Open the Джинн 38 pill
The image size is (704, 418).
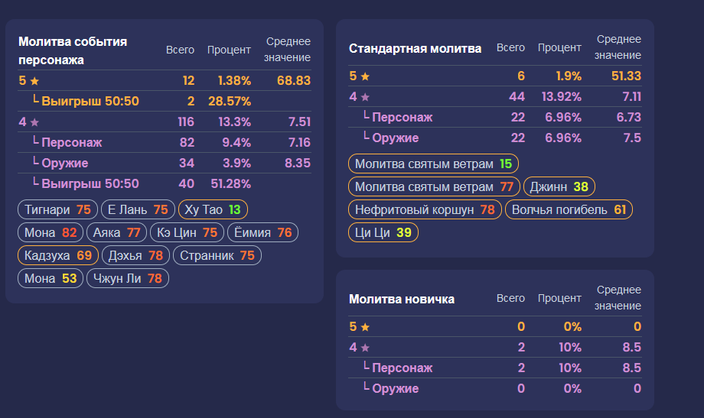coord(559,186)
